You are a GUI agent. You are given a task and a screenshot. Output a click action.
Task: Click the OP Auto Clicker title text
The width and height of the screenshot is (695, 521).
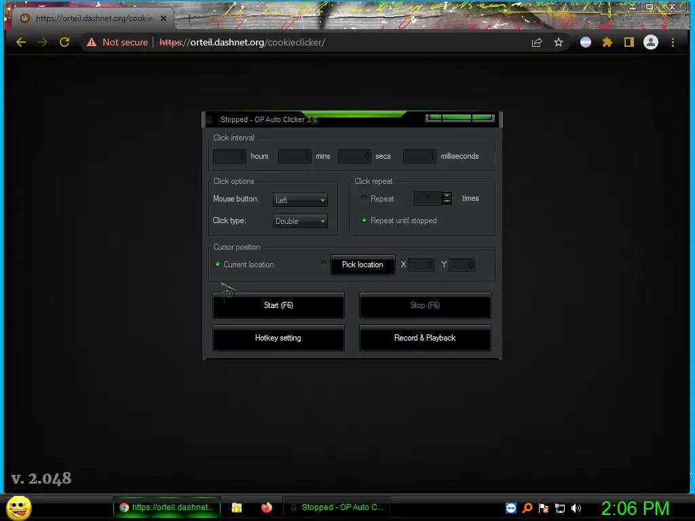[x=269, y=119]
